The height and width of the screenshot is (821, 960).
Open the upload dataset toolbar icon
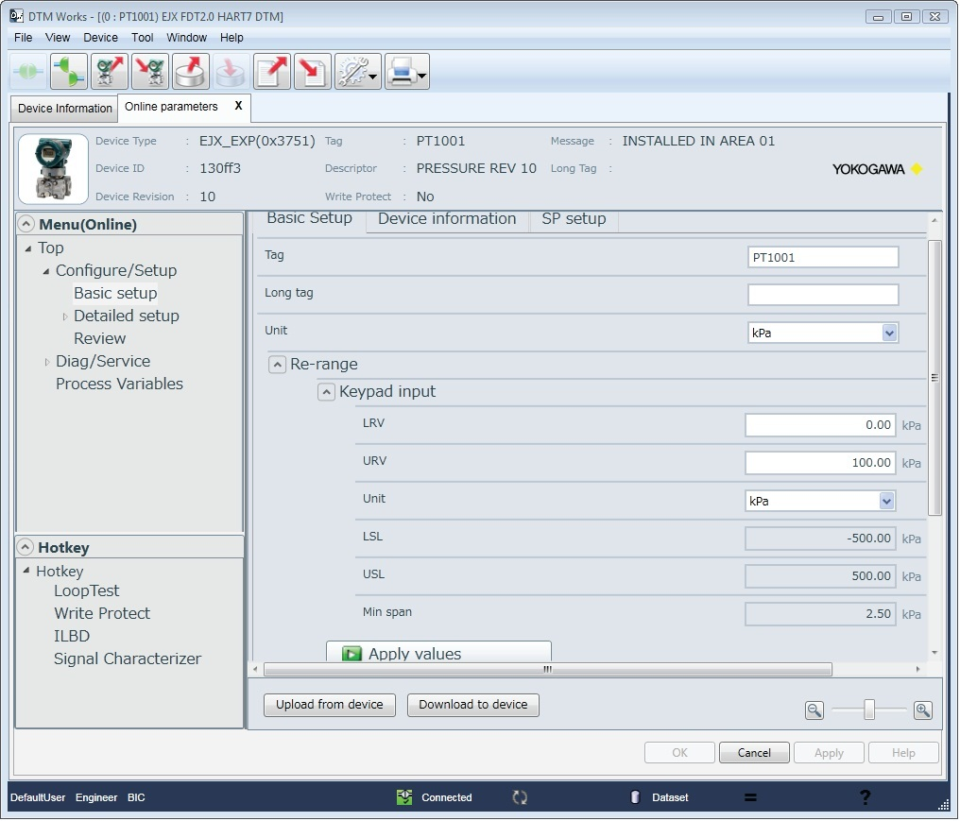tap(190, 71)
